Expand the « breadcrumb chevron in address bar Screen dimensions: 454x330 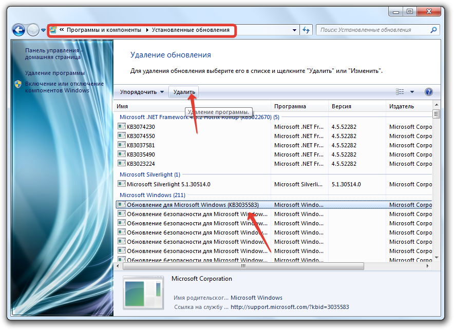point(62,30)
